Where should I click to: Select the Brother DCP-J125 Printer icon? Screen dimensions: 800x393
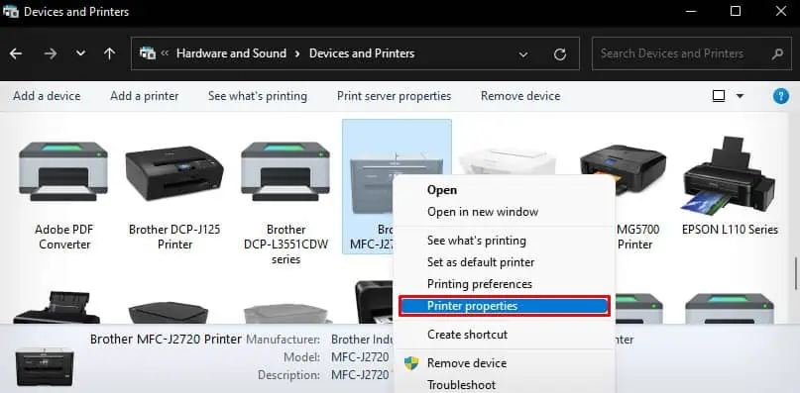click(x=174, y=173)
